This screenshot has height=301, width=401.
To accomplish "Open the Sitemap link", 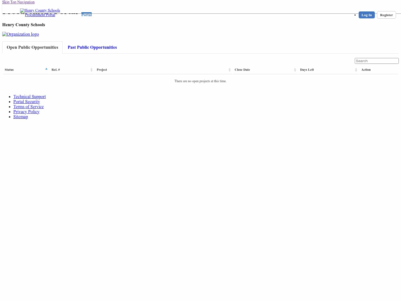I will pyautogui.click(x=21, y=117).
